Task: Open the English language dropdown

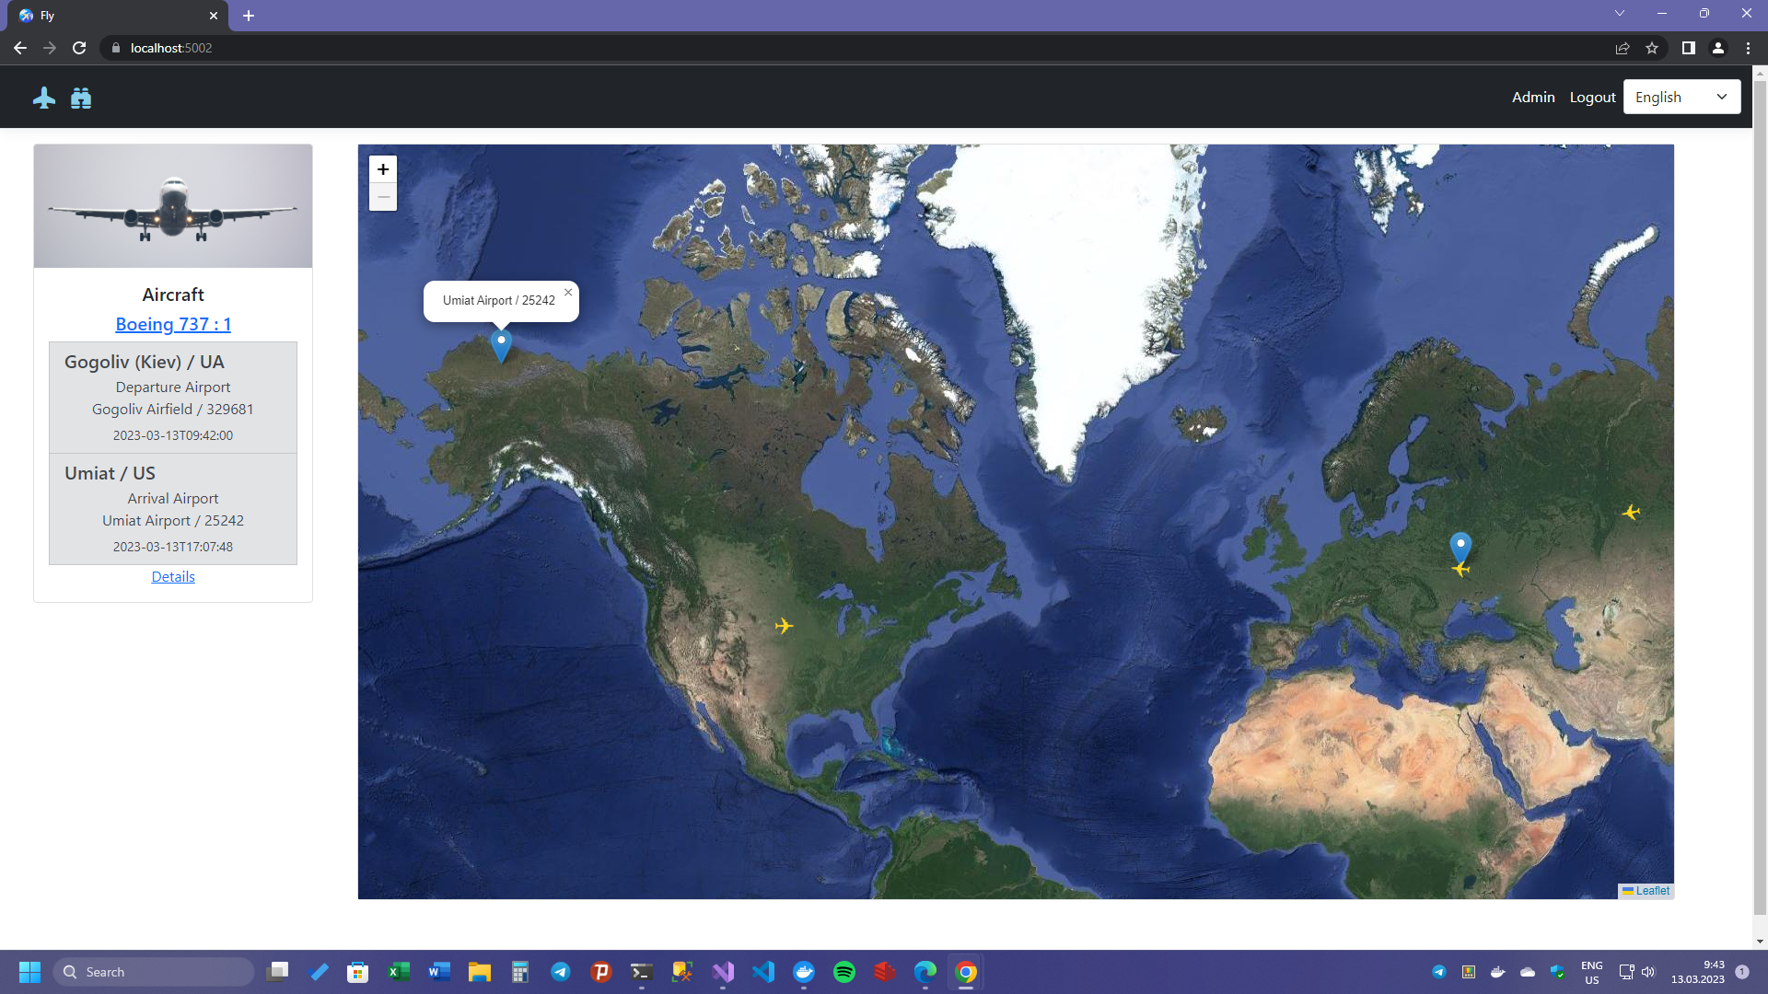Action: pyautogui.click(x=1681, y=97)
